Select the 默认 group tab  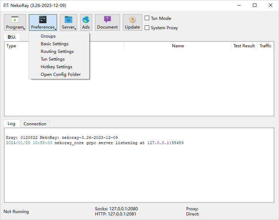[12, 37]
